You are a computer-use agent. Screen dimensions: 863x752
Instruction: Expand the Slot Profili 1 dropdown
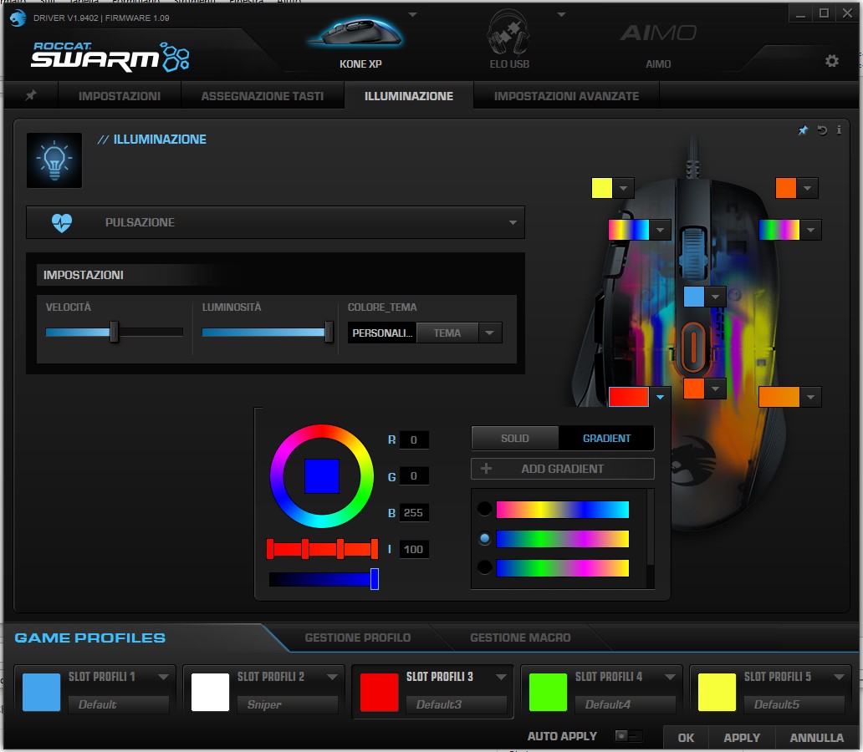click(163, 677)
